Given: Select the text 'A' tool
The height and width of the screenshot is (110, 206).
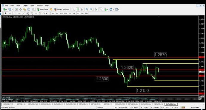Looking at the screenshot, I should (36, 13).
